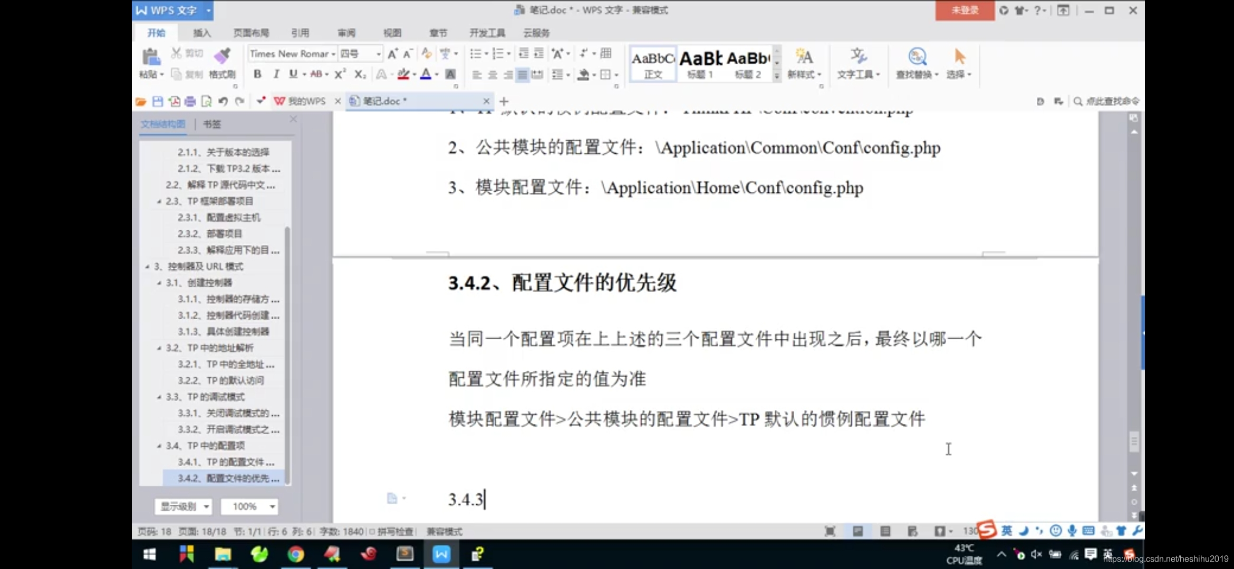Increase font size with A+ icon

coord(392,54)
